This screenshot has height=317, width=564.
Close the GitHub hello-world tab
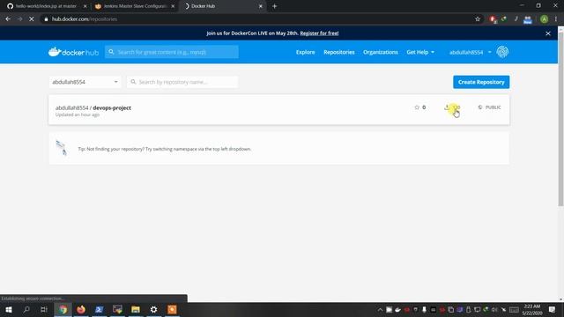coord(85,6)
